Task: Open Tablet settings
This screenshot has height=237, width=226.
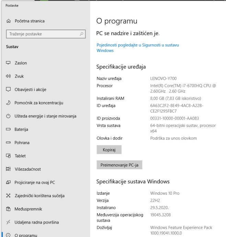Action: click(20, 156)
